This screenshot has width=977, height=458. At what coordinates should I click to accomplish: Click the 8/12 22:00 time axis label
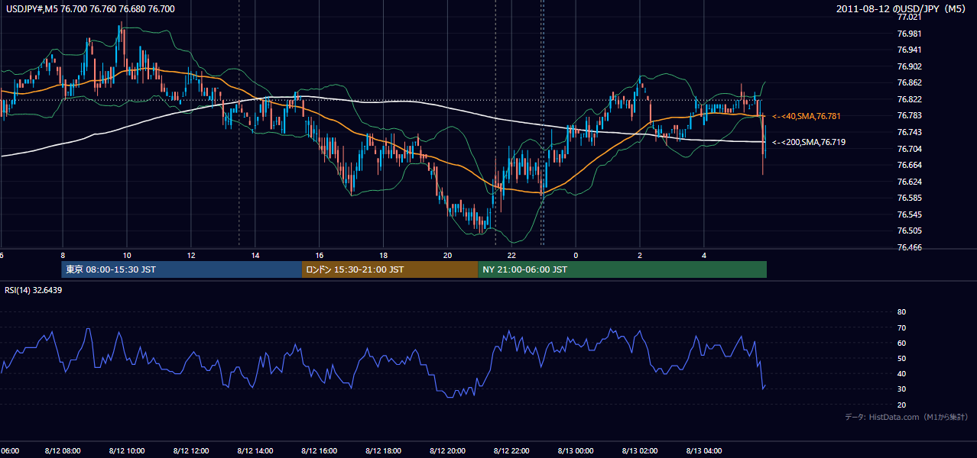coord(512,451)
